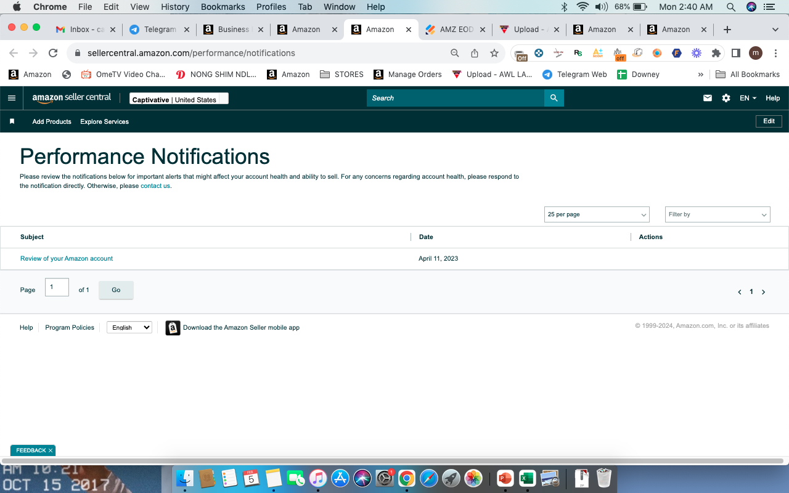Toggle Chrome side panel icon
The width and height of the screenshot is (789, 493).
tap(735, 53)
